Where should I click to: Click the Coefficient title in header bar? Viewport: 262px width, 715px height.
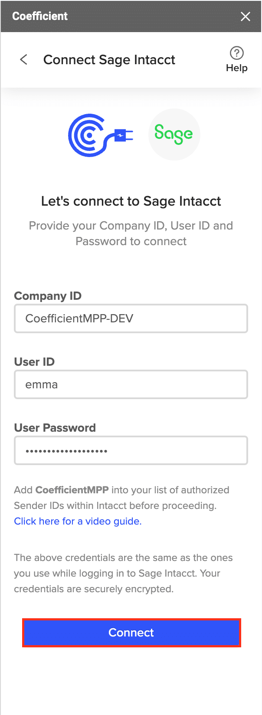pos(40,16)
